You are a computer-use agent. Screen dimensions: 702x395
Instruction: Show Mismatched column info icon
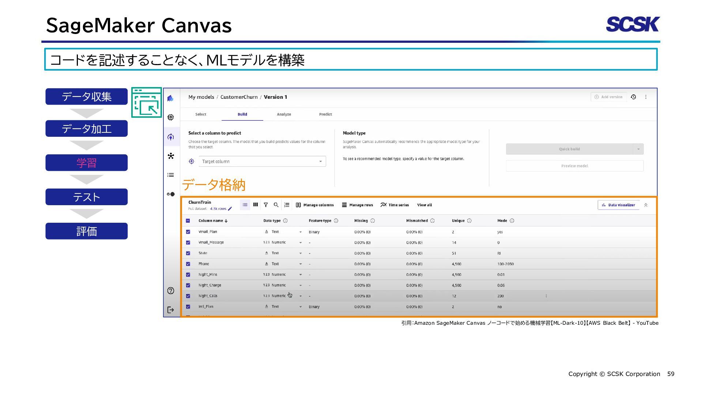(x=433, y=221)
